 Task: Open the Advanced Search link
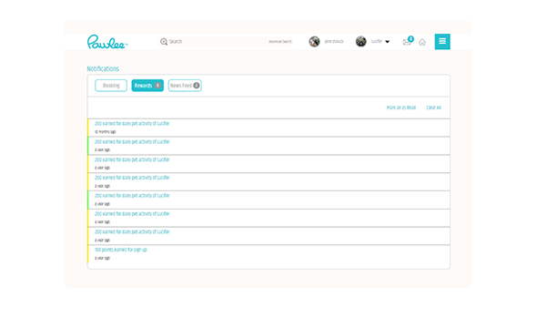click(279, 42)
